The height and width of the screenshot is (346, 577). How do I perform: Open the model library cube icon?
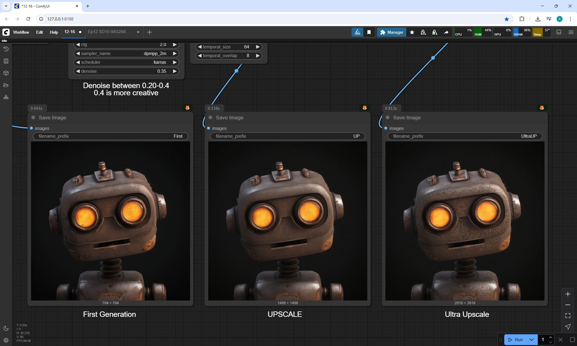[x=6, y=73]
